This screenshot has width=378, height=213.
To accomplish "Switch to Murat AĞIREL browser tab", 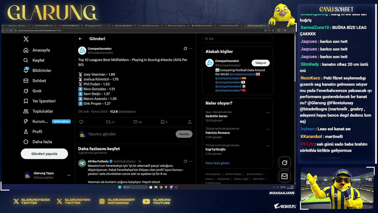I will tap(44, 26).
